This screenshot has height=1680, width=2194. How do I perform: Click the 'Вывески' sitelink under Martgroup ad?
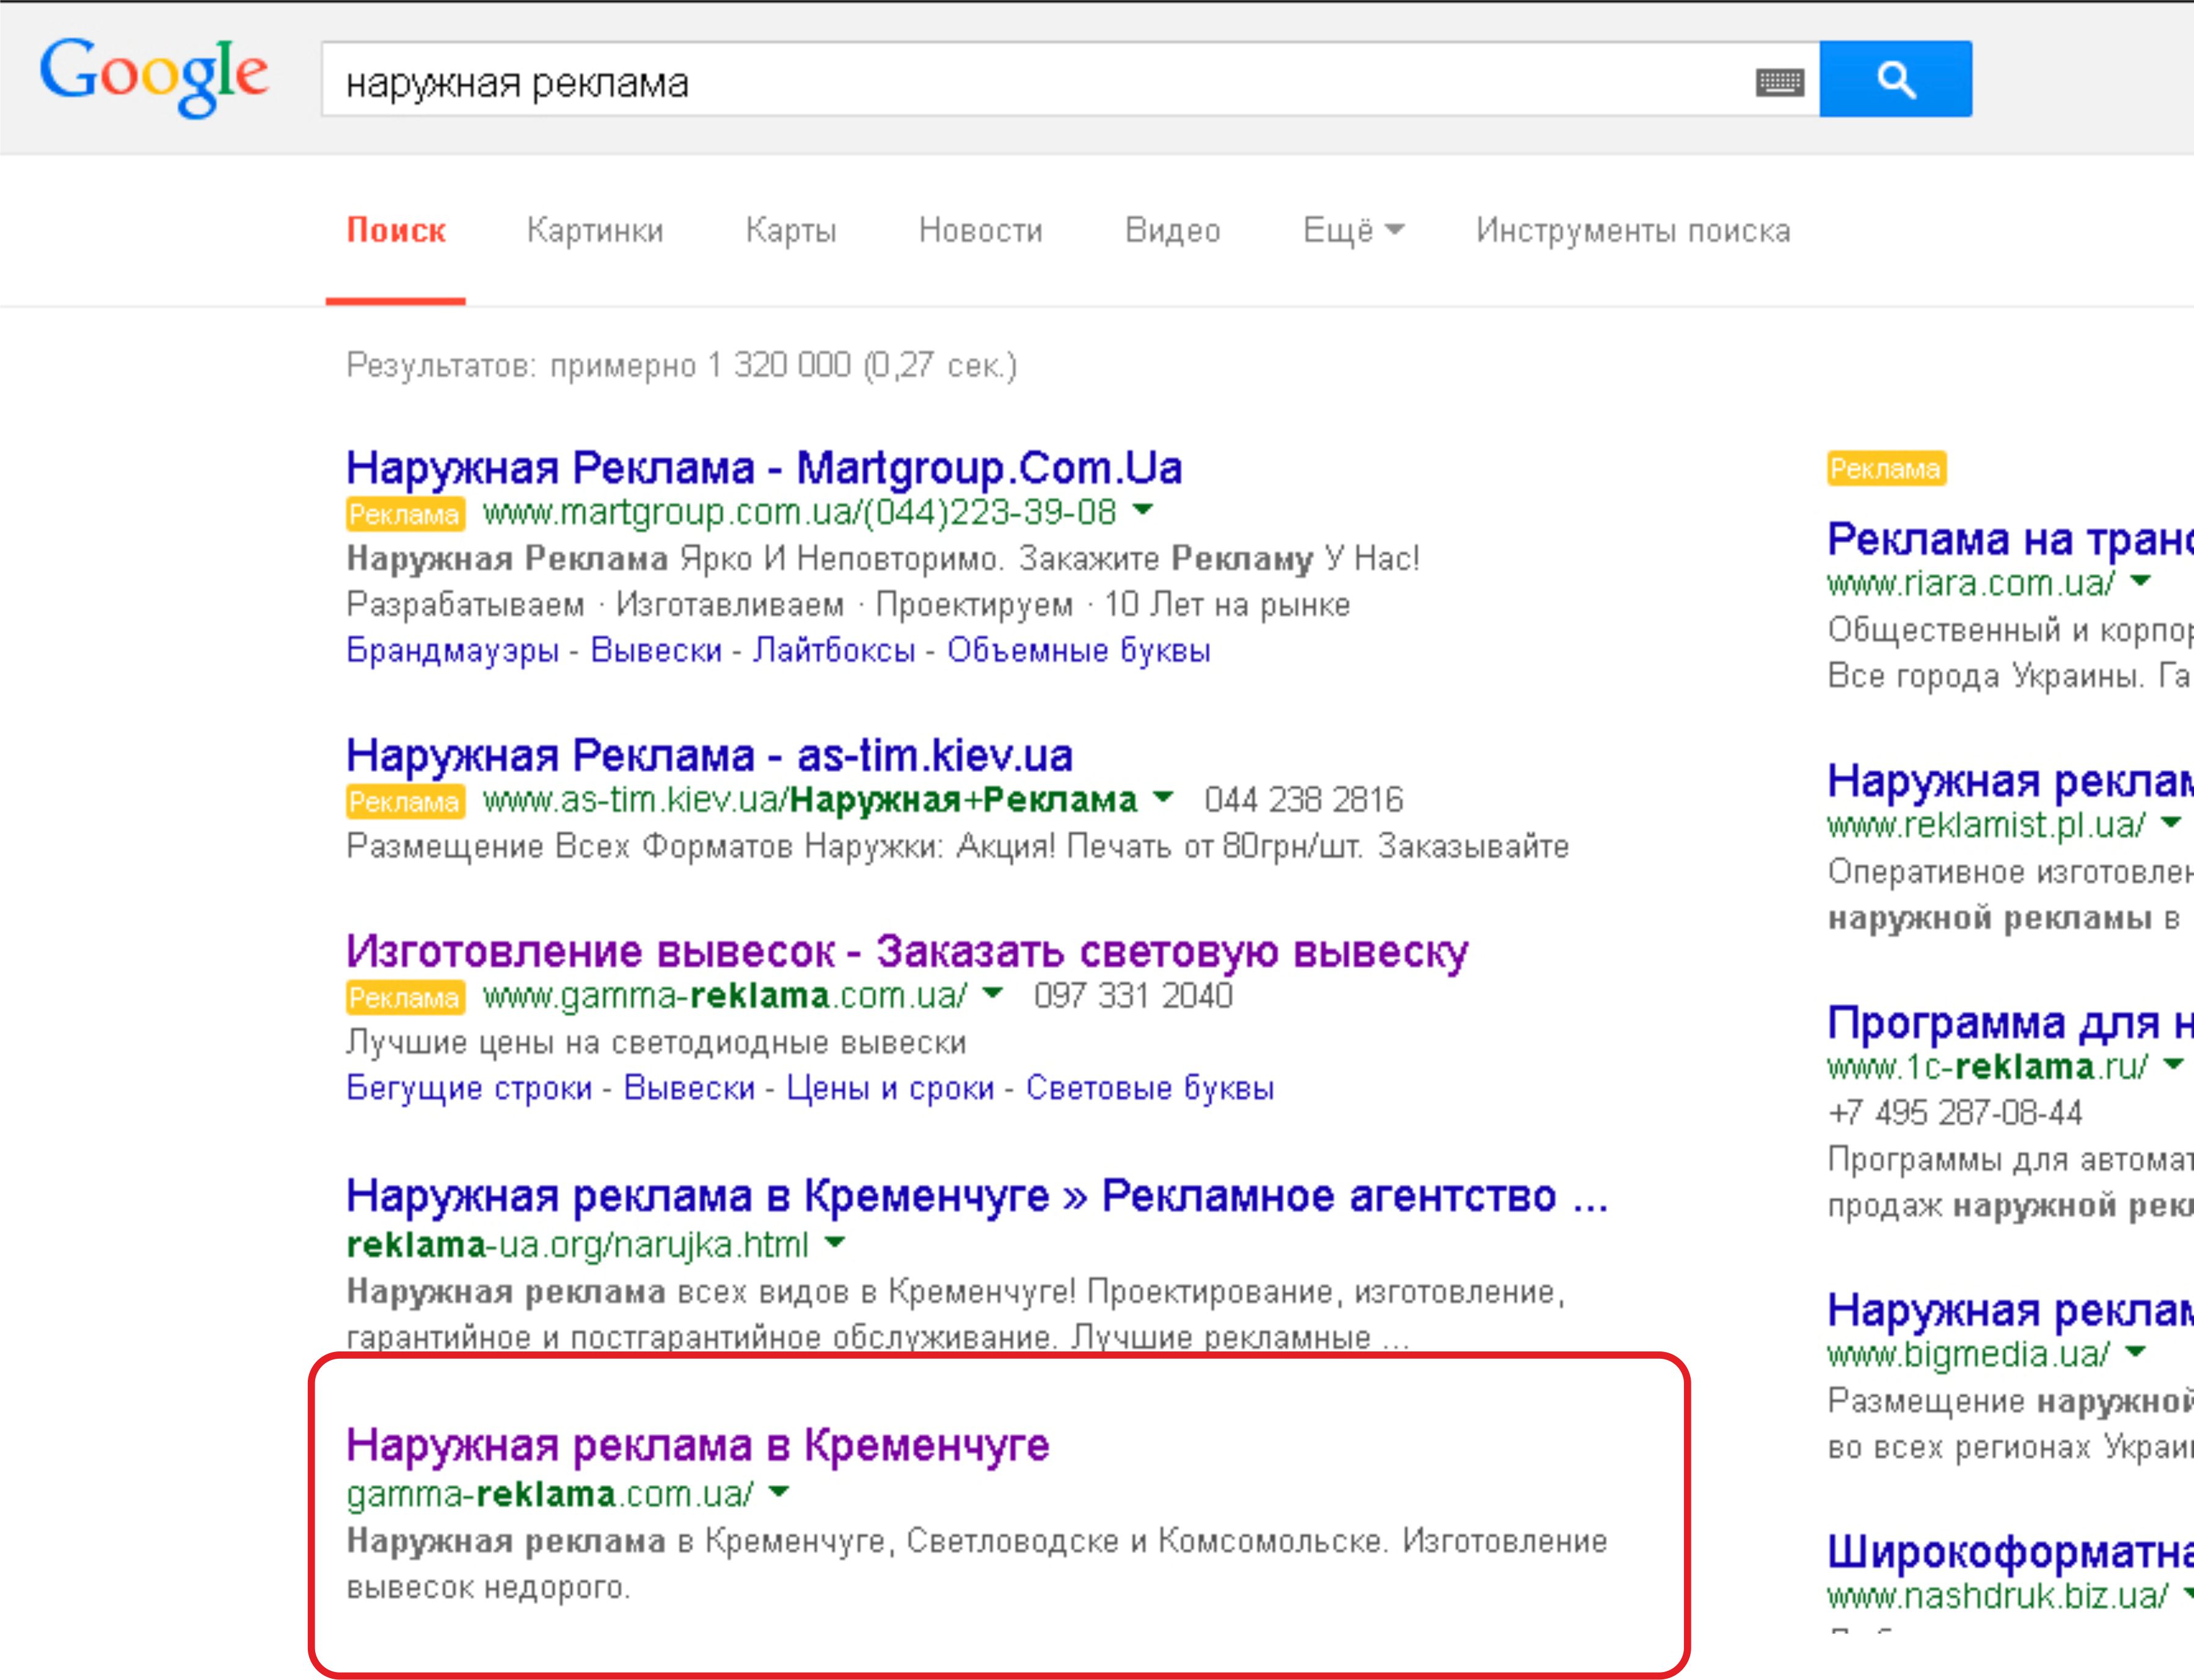pos(656,650)
